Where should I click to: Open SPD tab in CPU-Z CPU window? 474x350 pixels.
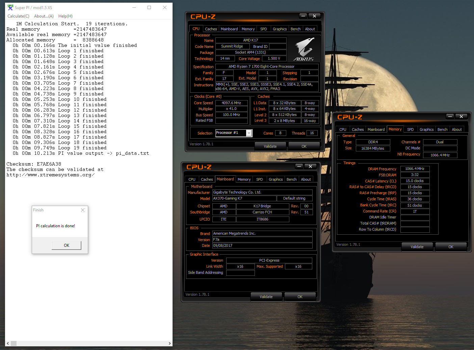coord(264,29)
